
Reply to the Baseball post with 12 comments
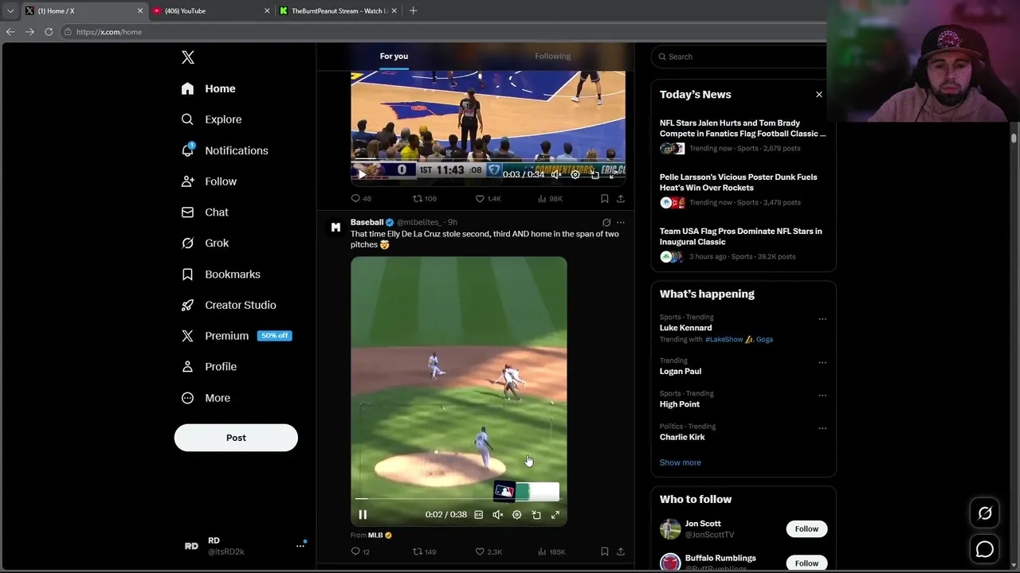pos(360,552)
